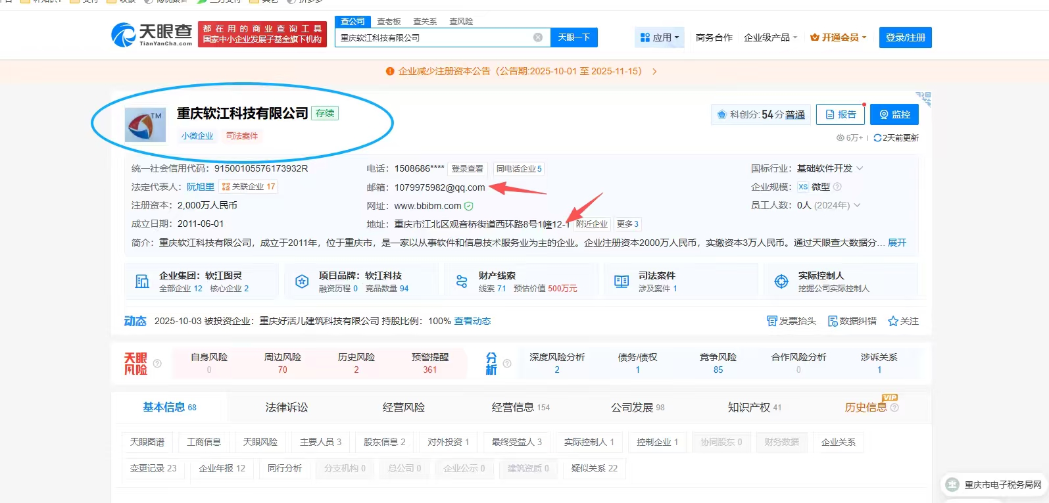Click the 股东信息 2 sub-tab
1049x503 pixels.
385,442
